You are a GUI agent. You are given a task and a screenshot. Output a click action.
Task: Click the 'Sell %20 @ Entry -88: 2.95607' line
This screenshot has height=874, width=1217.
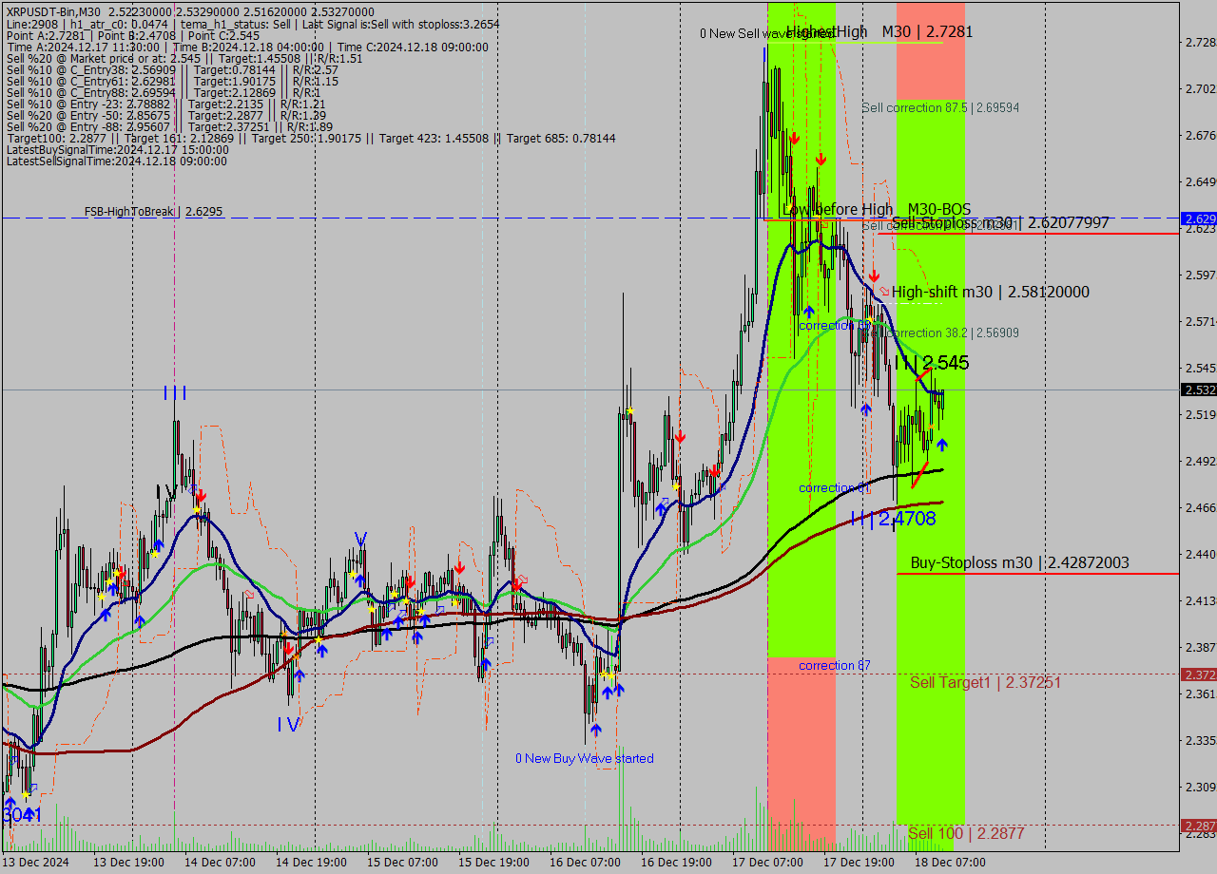169,126
